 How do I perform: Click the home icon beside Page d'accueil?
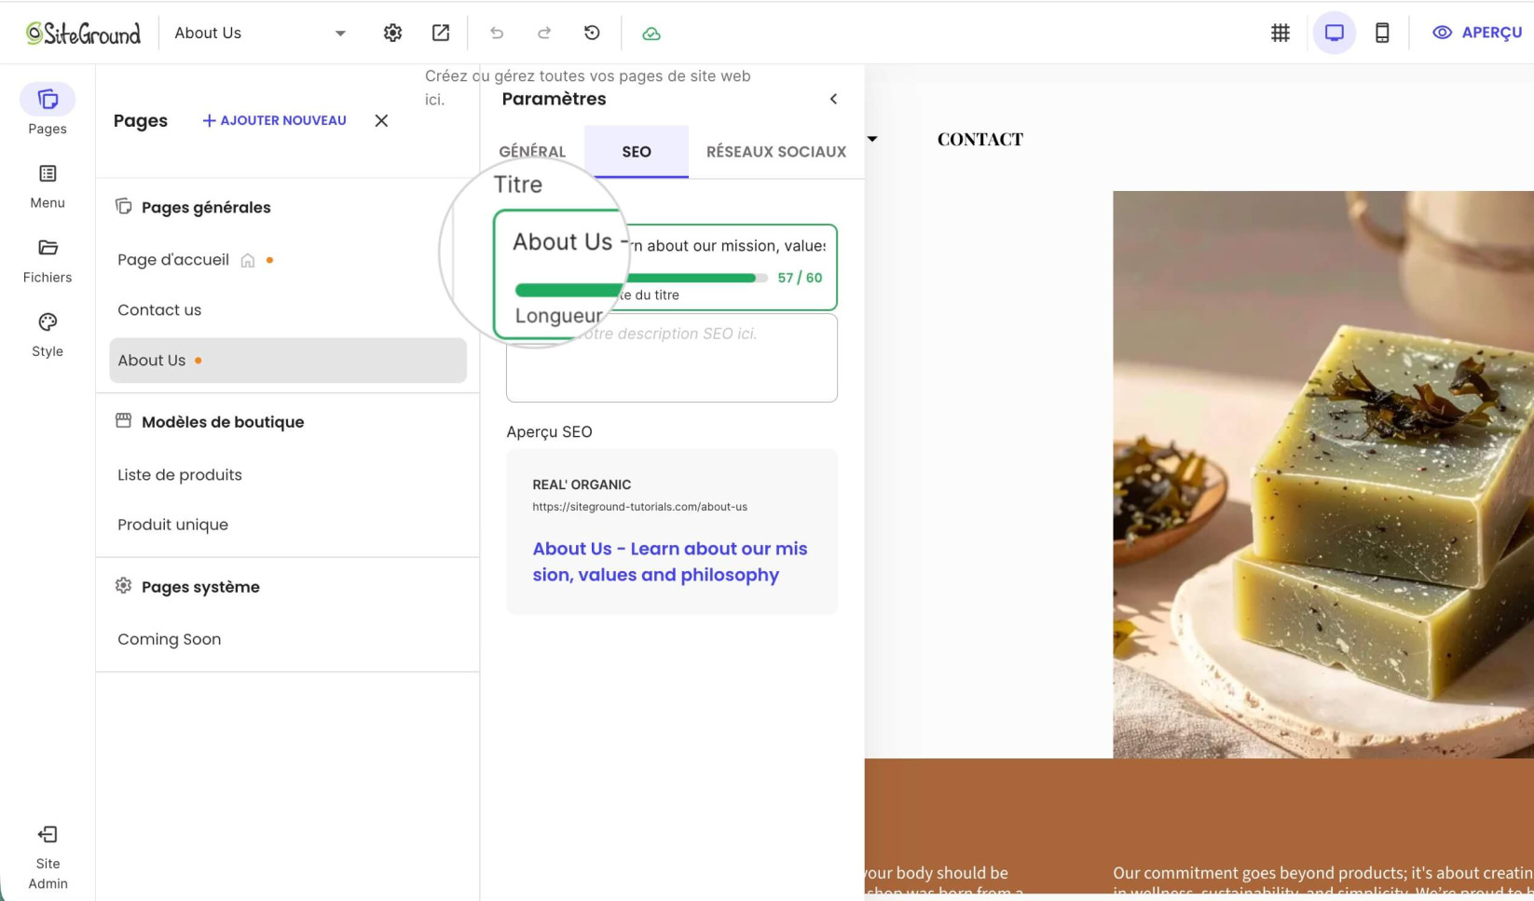(x=248, y=261)
